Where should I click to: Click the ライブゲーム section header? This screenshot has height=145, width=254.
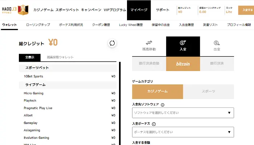pyautogui.click(x=68, y=85)
